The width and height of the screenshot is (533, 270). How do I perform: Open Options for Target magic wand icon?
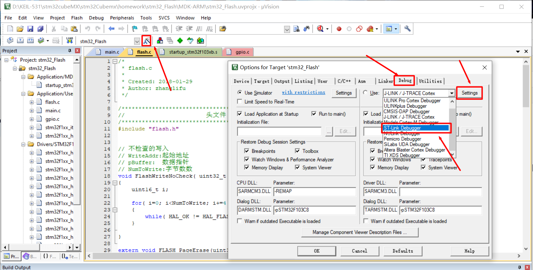pyautogui.click(x=146, y=41)
